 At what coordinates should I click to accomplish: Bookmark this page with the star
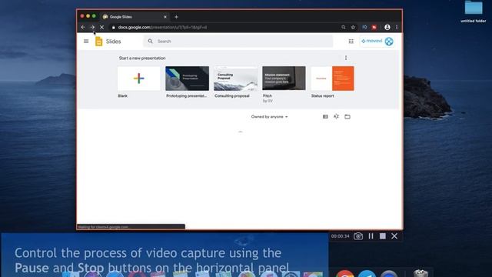pyautogui.click(x=353, y=28)
